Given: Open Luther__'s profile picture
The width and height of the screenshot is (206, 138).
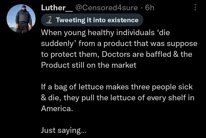Looking at the screenshot, I should [21, 19].
